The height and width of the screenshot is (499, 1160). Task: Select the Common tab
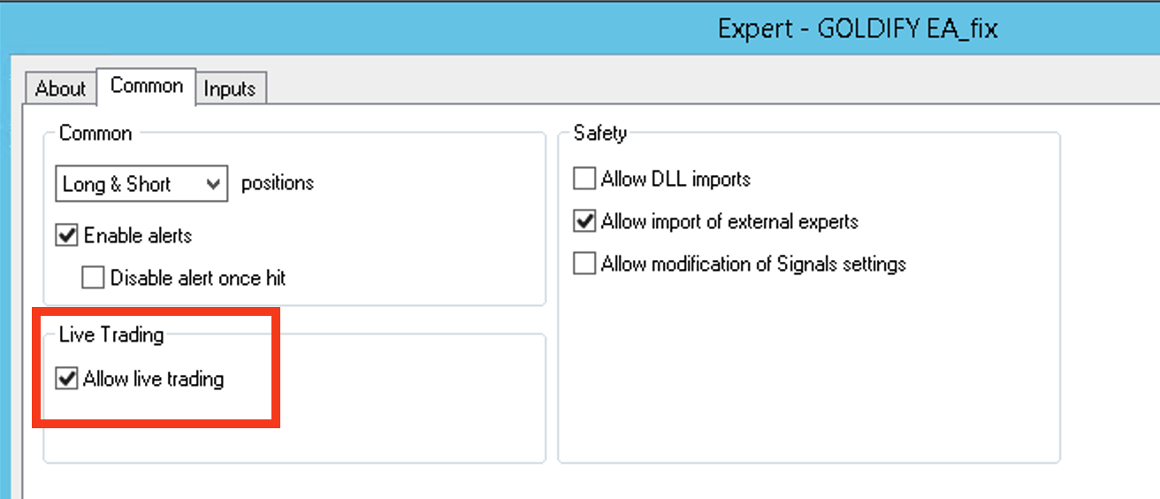[147, 86]
